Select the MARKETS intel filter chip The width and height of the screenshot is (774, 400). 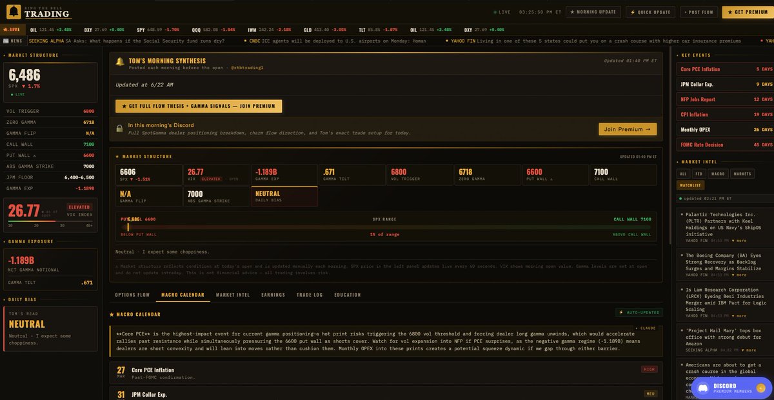(x=742, y=174)
